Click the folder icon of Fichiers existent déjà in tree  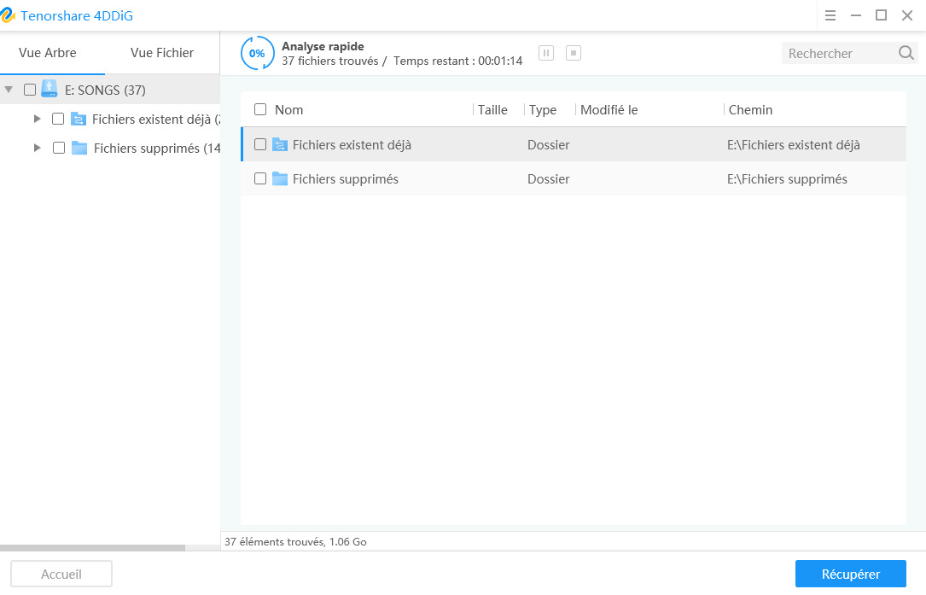click(79, 119)
